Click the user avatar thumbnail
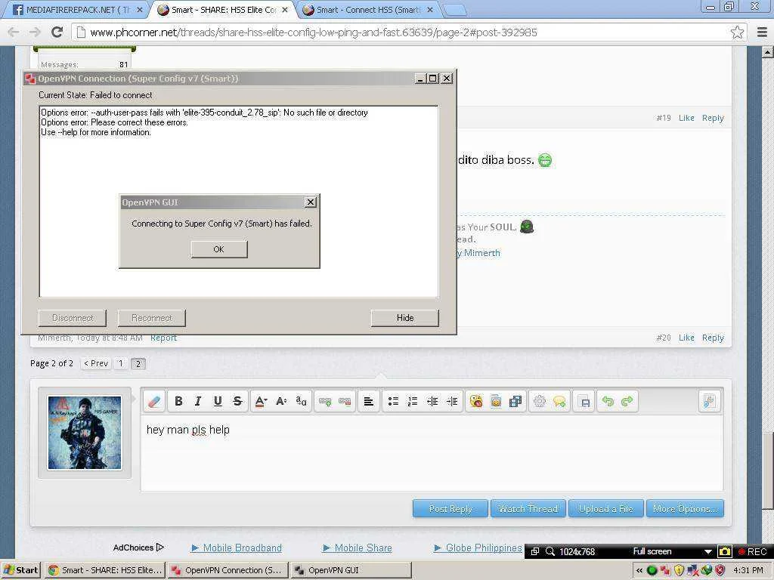This screenshot has height=580, width=774. (x=85, y=433)
